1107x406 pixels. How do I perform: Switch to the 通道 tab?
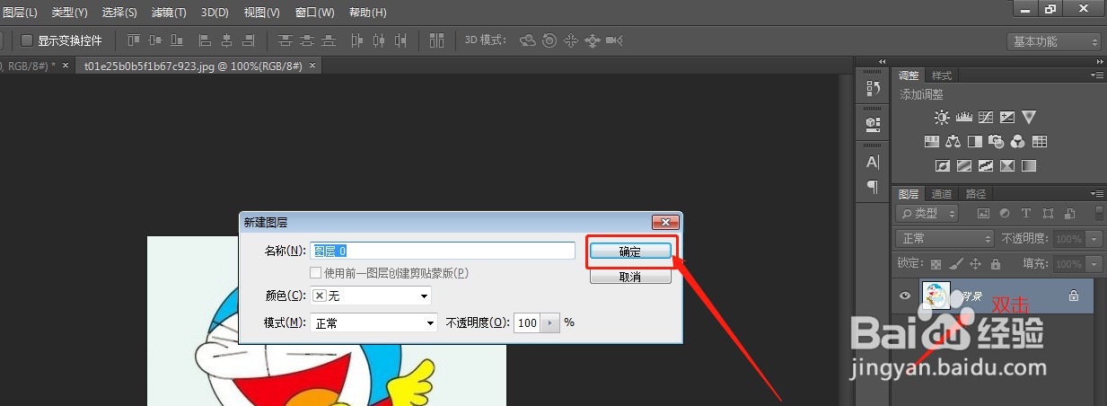click(941, 194)
